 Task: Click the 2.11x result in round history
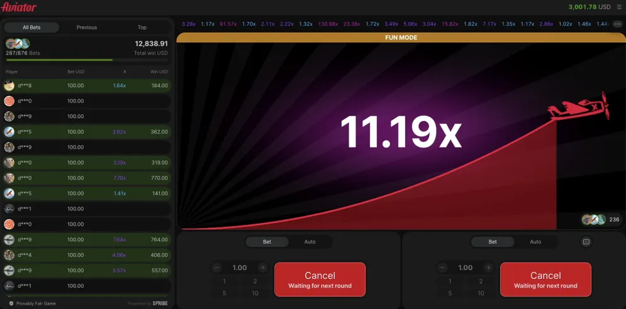point(267,24)
